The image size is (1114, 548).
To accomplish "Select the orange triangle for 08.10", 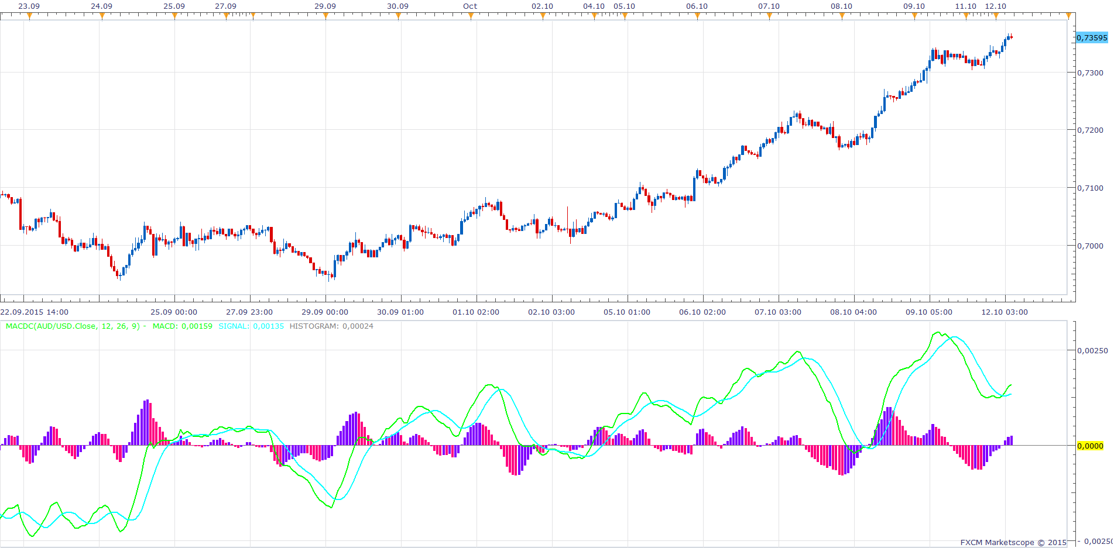I will [x=842, y=16].
